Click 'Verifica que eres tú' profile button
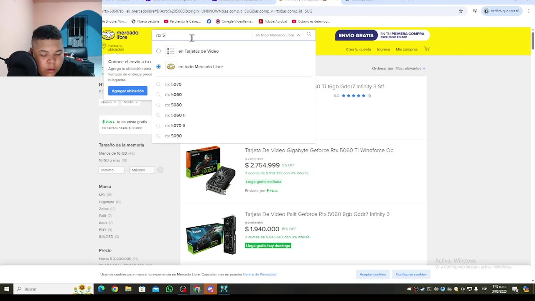Viewport: 535px width, 301px height. click(502, 11)
